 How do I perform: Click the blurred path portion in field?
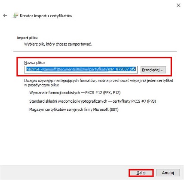point(75,69)
